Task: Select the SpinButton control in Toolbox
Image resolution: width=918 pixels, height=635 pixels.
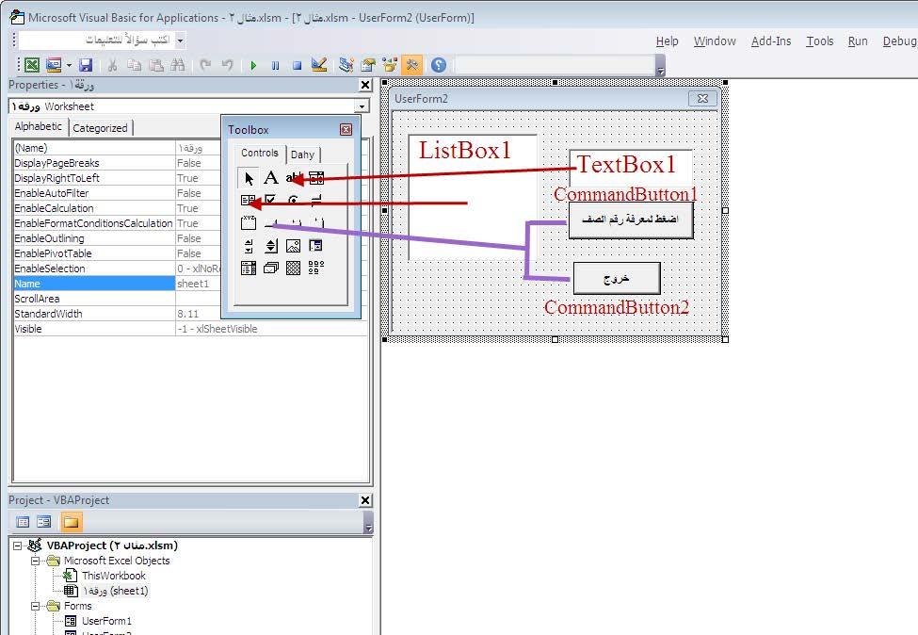Action: coord(270,246)
